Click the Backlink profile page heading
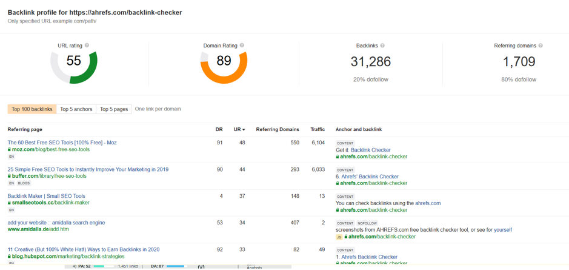Image resolution: width=569 pixels, height=270 pixels. click(x=95, y=13)
